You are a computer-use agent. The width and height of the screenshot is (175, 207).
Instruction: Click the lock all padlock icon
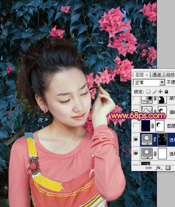(166, 92)
